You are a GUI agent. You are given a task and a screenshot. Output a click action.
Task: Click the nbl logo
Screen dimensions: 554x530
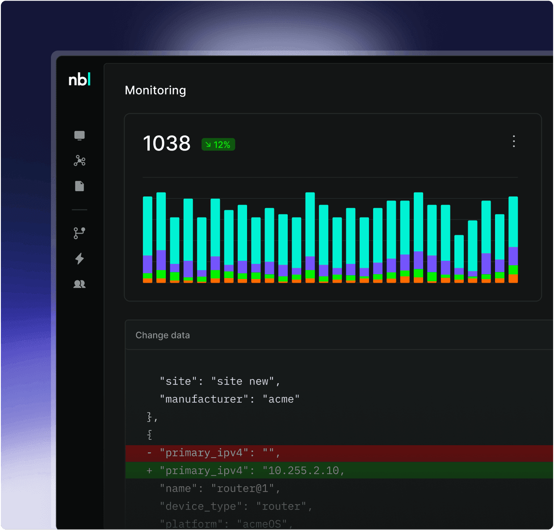point(80,79)
